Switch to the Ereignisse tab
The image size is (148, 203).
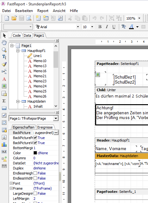[x=45, y=127]
